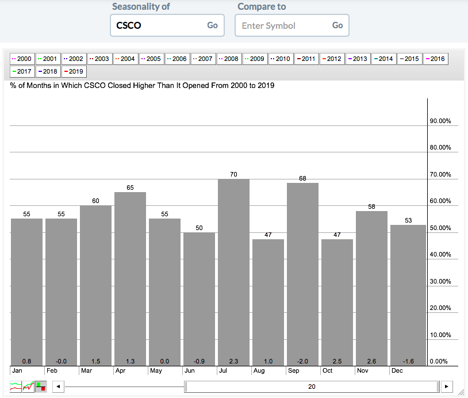
Task: Select the same-scale line chart icon
Action: pos(28,386)
